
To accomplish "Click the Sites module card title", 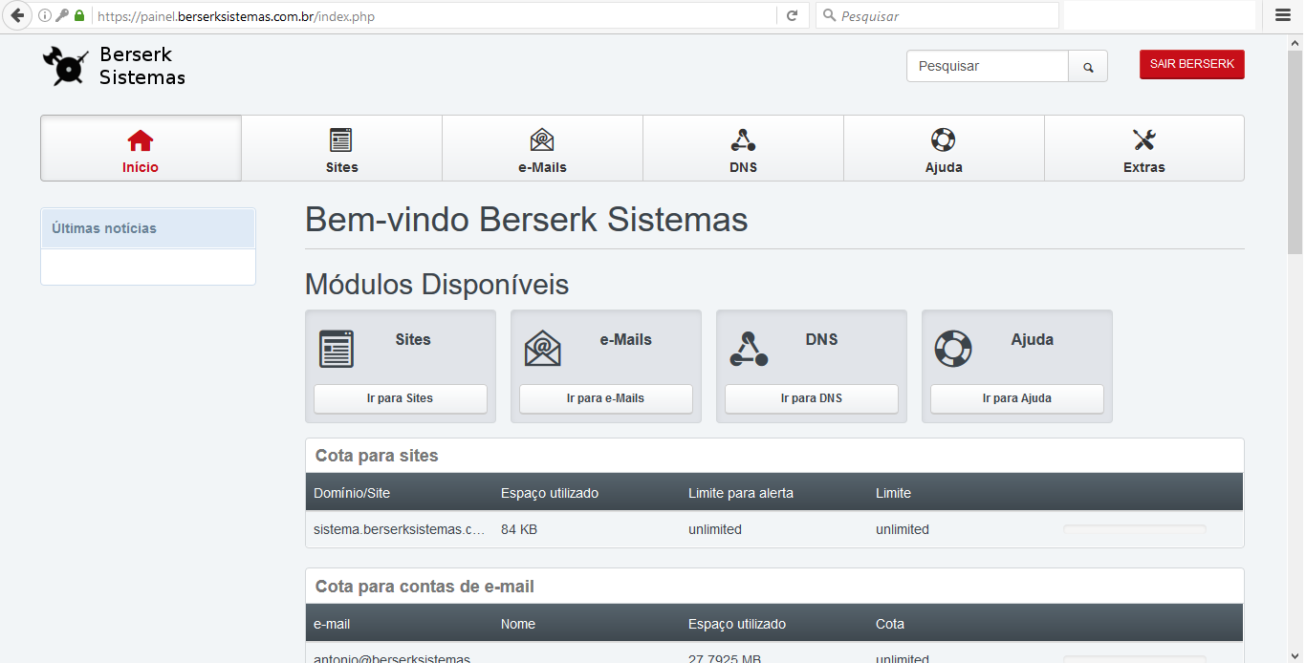I will point(413,339).
